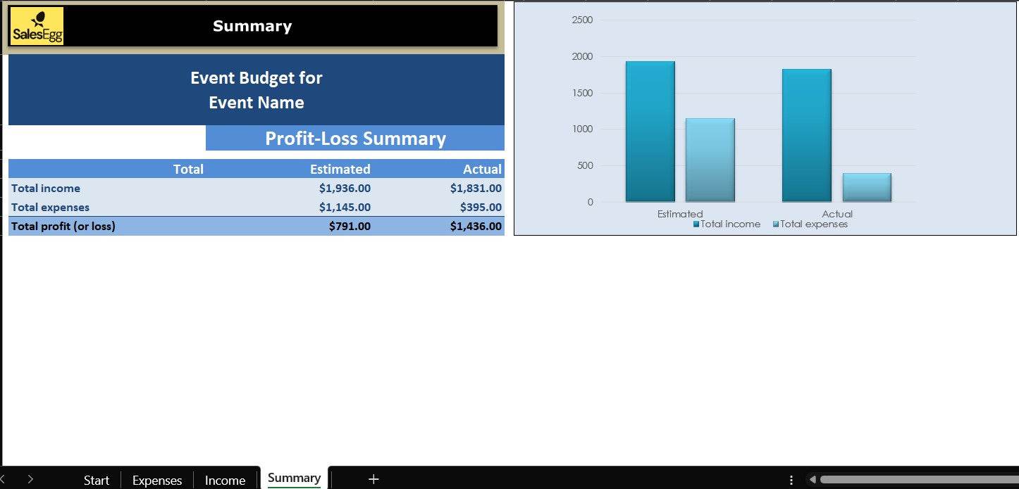Click the scroll-left arrow of horizontal scrollbar
1019x489 pixels.
(x=813, y=480)
